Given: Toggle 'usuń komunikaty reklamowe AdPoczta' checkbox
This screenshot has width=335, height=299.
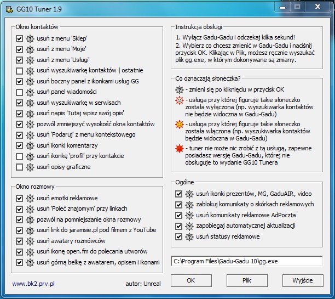Looking at the screenshot, I should coord(178,216).
